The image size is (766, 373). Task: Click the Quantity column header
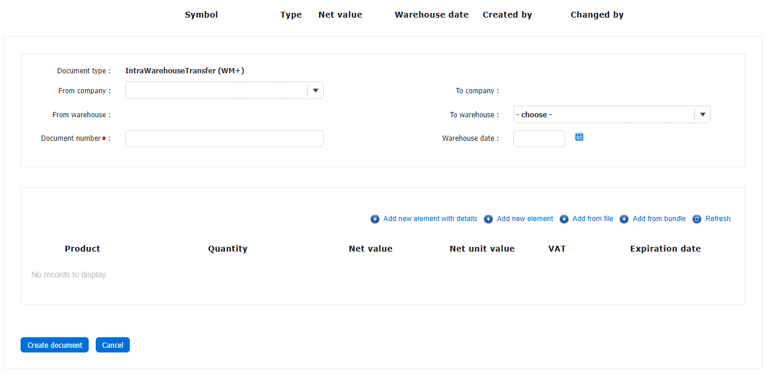click(x=227, y=249)
